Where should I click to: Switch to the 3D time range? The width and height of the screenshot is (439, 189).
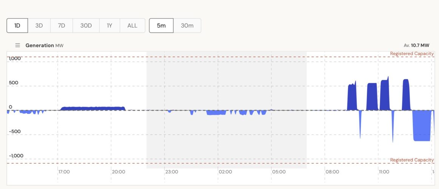[39, 26]
